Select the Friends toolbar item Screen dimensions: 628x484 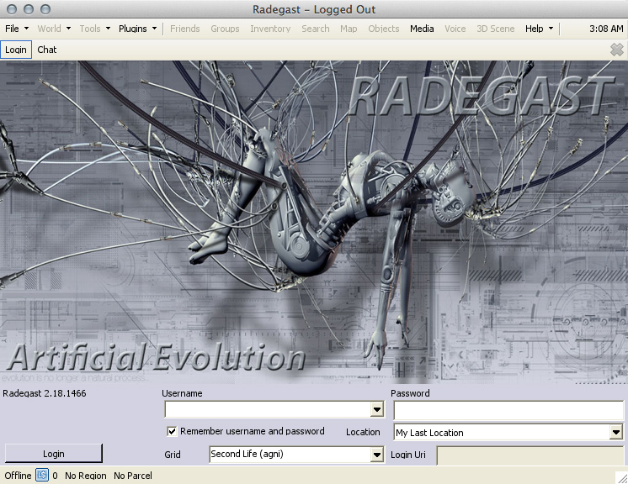(184, 29)
